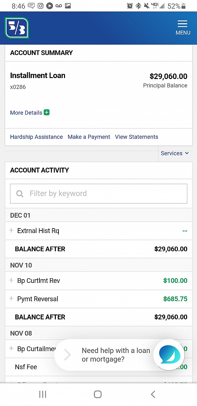The height and width of the screenshot is (406, 197).
Task: Tap the Android home button
Action: click(x=98, y=394)
